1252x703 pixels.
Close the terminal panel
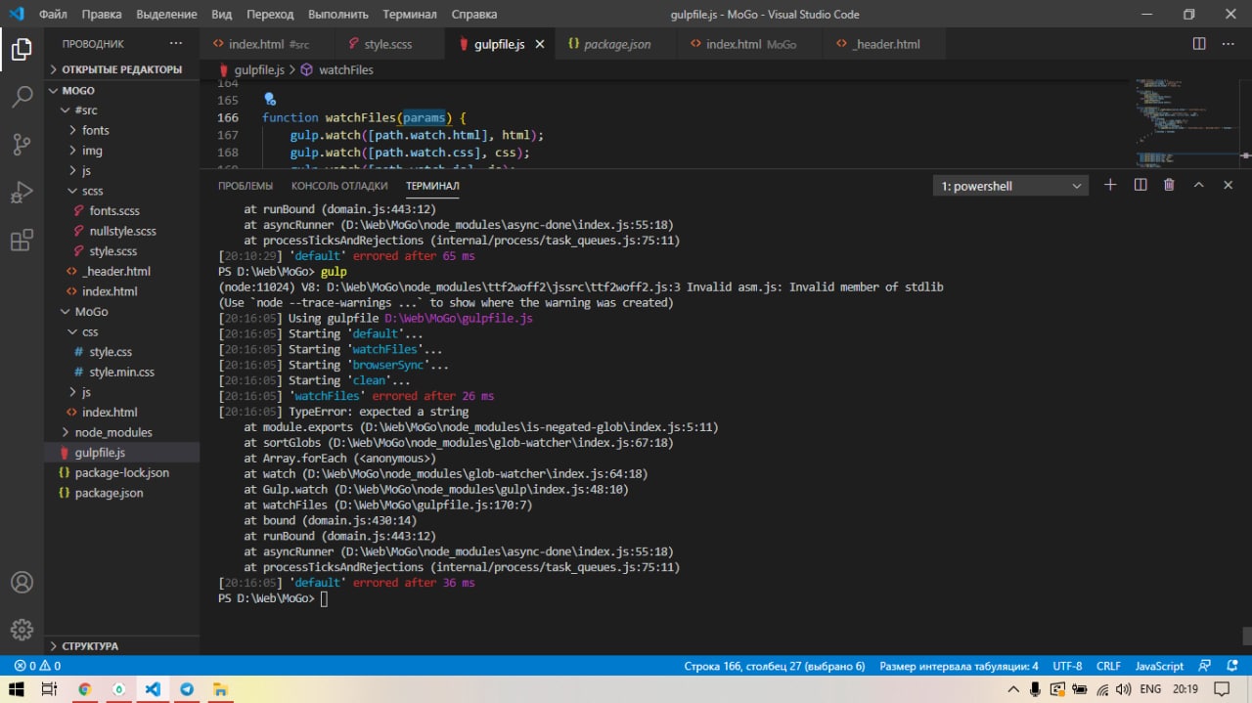click(x=1229, y=185)
